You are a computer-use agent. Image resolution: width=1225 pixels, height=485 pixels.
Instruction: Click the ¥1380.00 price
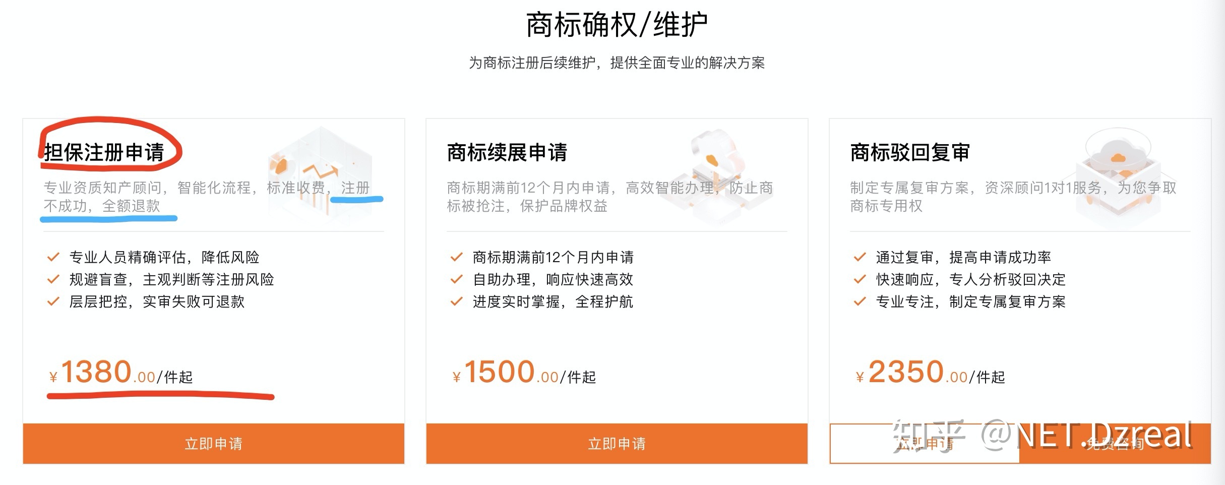[121, 373]
